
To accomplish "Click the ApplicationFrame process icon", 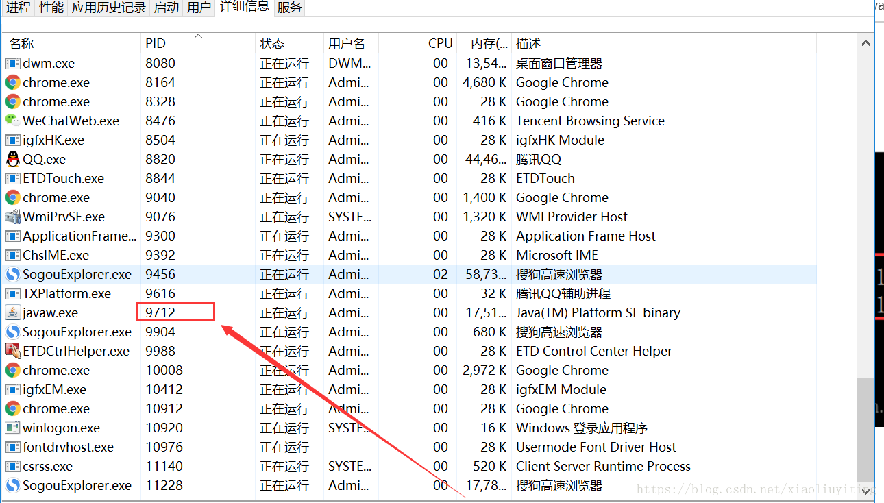I will click(x=12, y=236).
